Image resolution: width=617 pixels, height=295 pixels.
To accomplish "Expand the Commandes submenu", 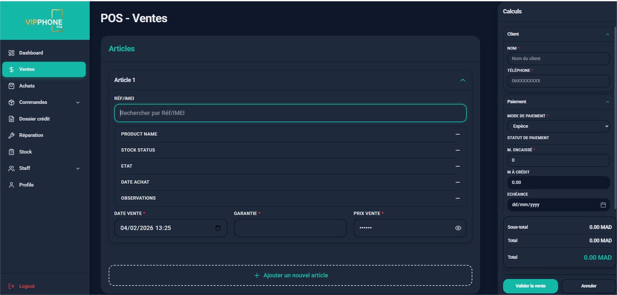I will coord(78,103).
